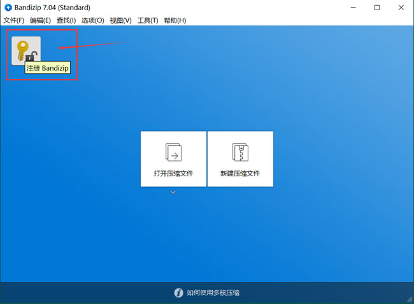Open the 视图(V) menu
Viewport: 414px width, 304px height.
120,20
